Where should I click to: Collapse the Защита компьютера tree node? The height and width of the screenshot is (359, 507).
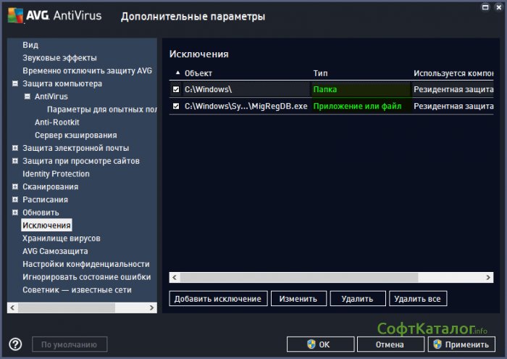click(x=15, y=84)
